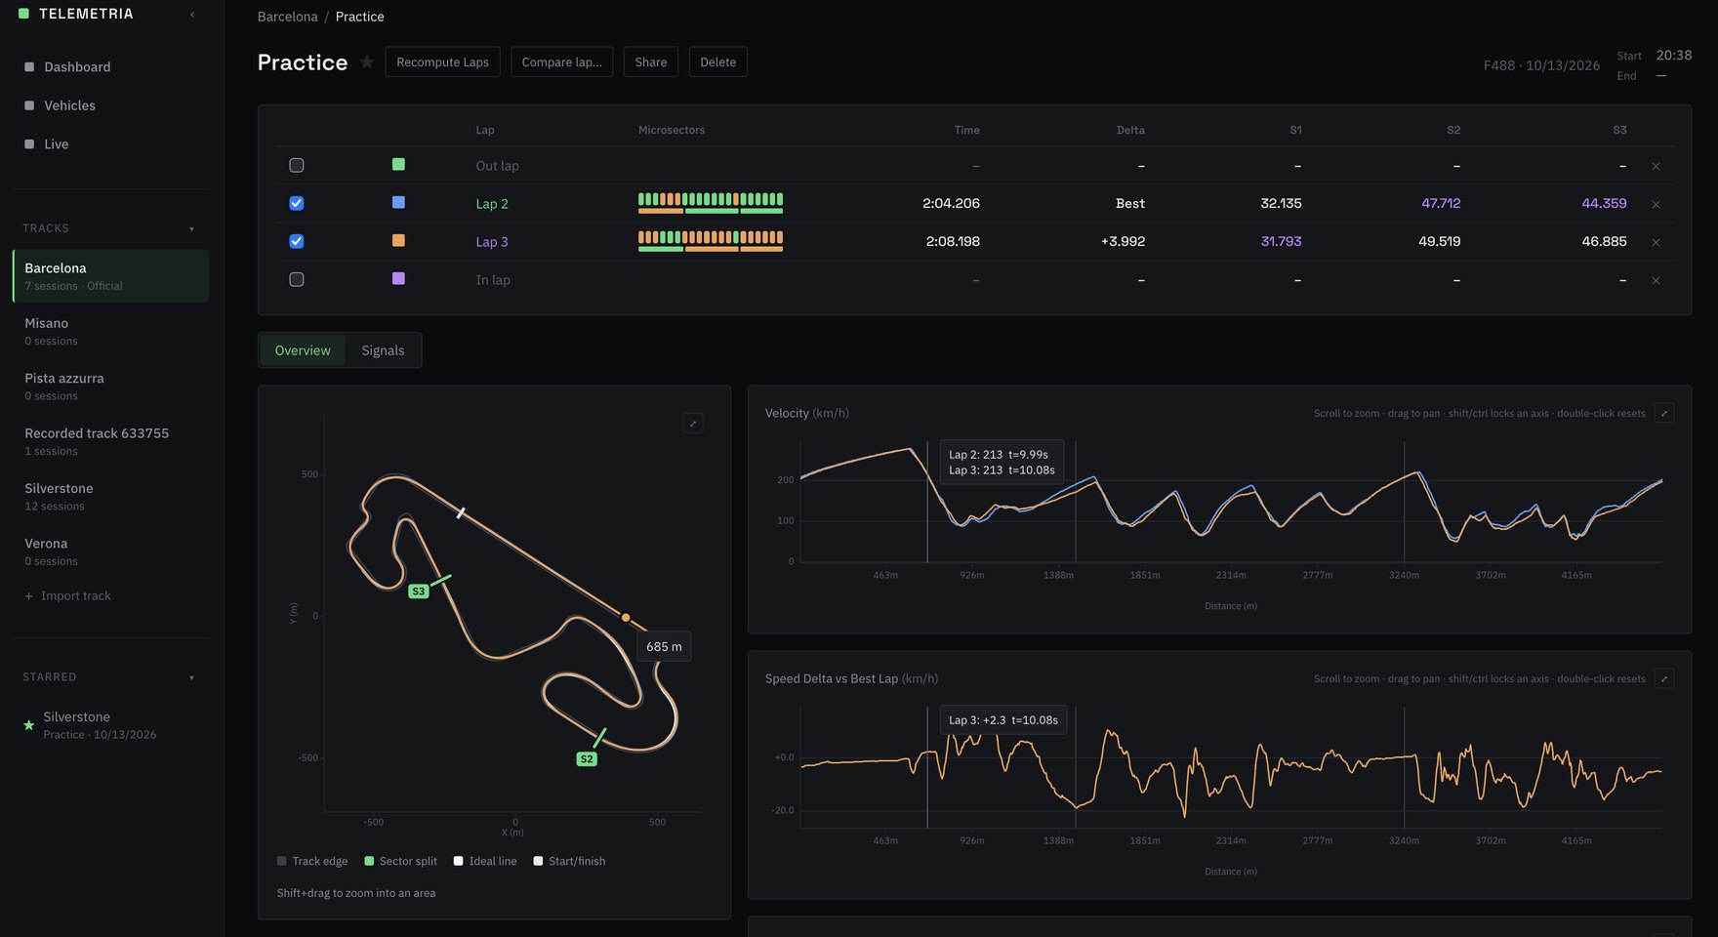Open the Compare lap dialog
This screenshot has height=937, width=1718.
tap(561, 61)
